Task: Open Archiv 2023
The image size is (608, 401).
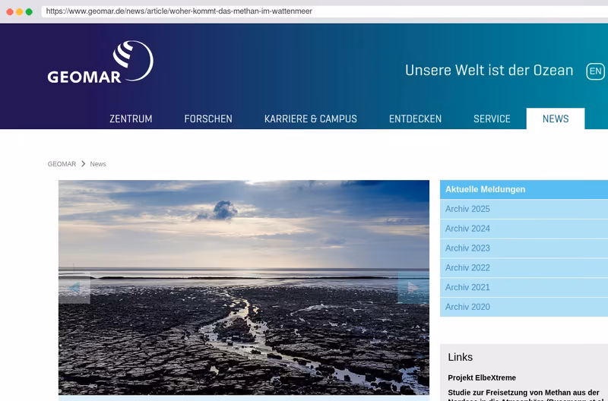Action: click(x=524, y=248)
